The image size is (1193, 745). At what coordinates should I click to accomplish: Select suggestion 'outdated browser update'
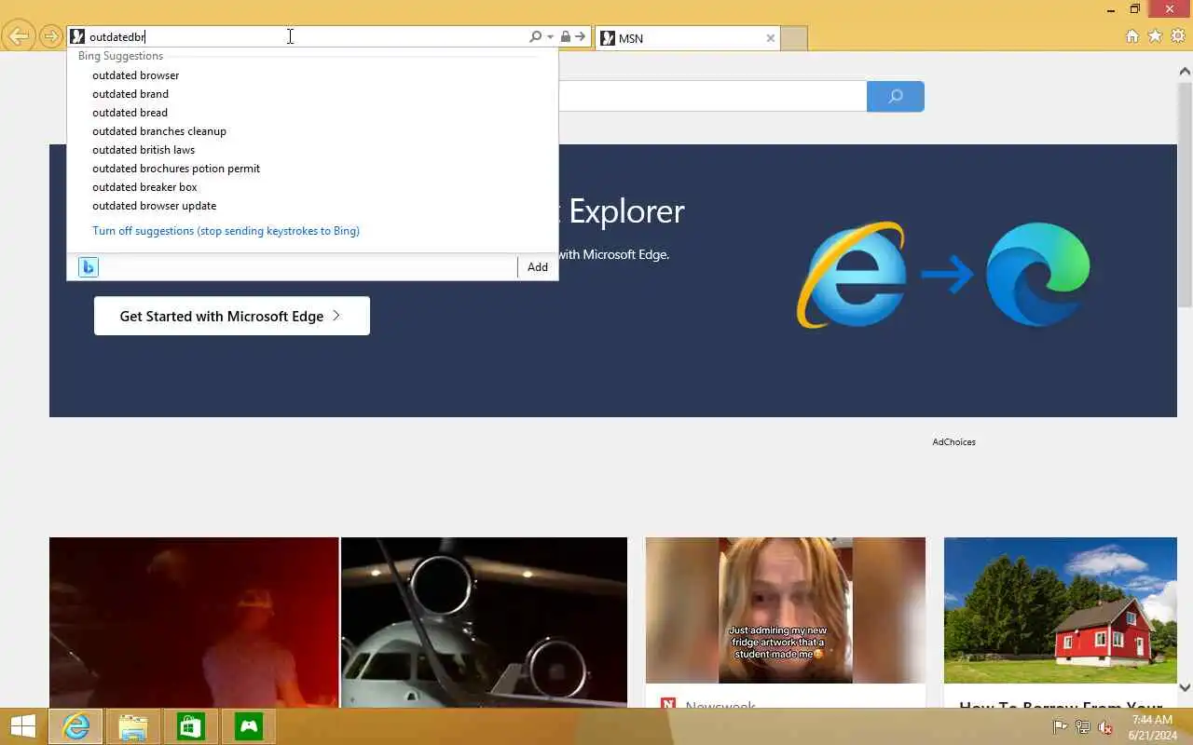pyautogui.click(x=312, y=206)
